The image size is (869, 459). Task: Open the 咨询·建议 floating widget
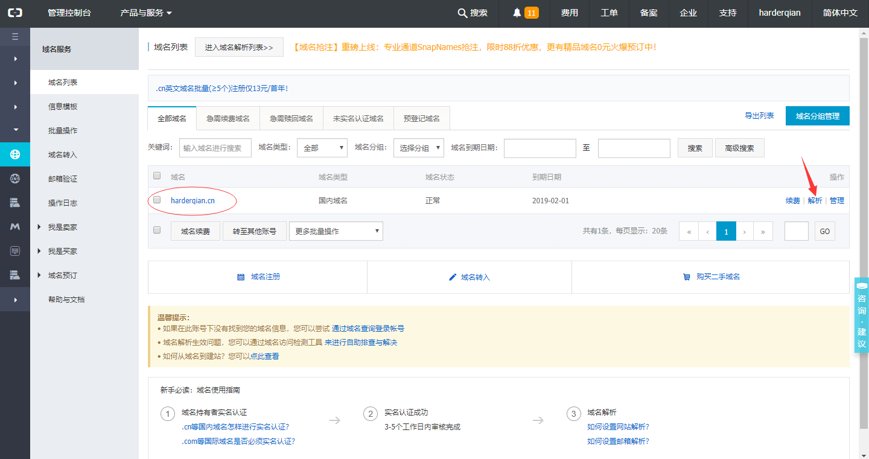(862, 315)
